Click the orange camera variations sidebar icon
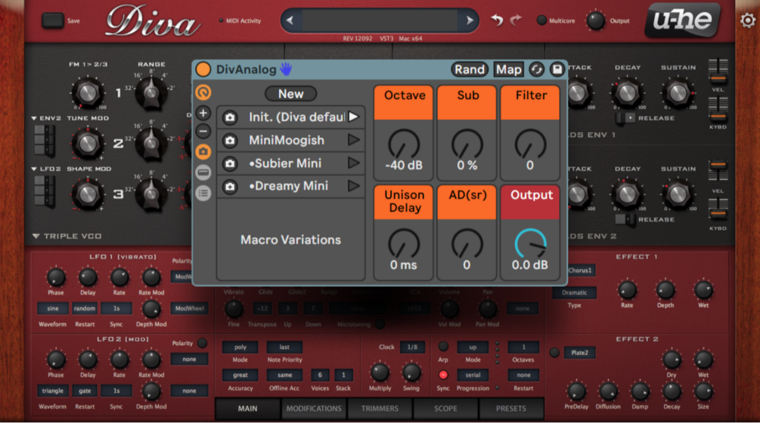 point(203,152)
